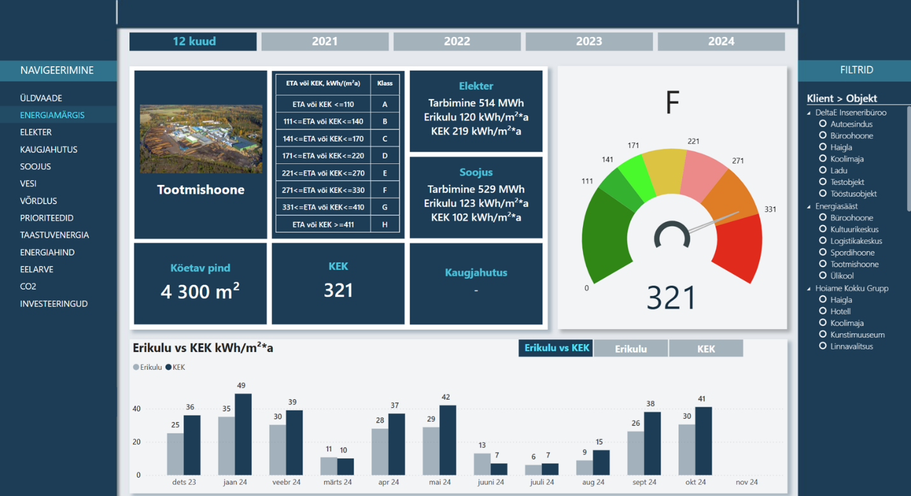Click the red segment of the gauge
Image resolution: width=911 pixels, height=496 pixels.
pos(737,249)
